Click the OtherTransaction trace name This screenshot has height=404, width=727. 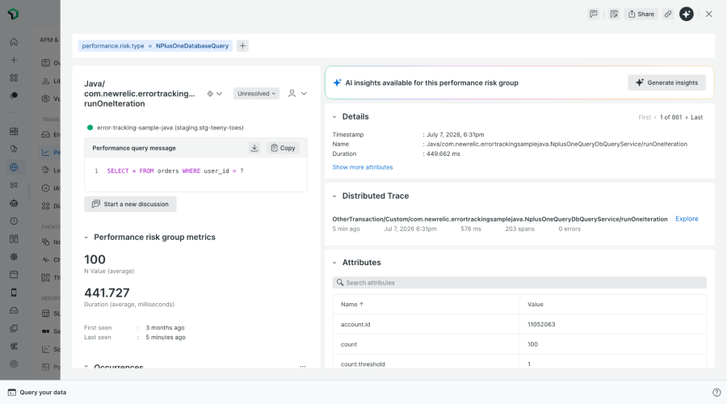[500, 219]
